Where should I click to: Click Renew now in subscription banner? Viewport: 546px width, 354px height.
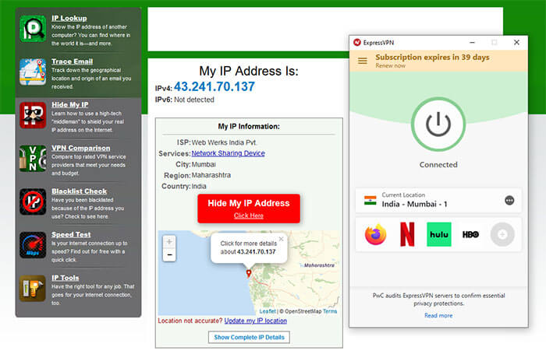click(390, 65)
